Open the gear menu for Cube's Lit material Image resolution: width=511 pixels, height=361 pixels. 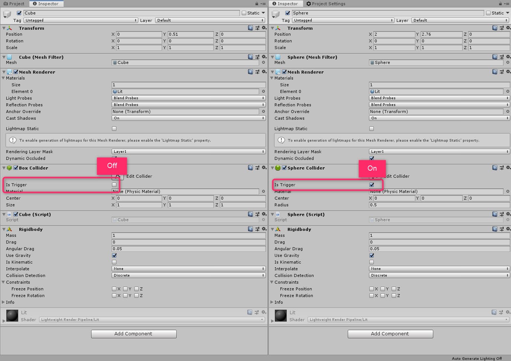264,312
